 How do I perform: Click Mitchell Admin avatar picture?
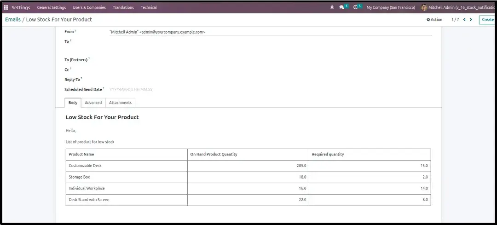point(424,8)
